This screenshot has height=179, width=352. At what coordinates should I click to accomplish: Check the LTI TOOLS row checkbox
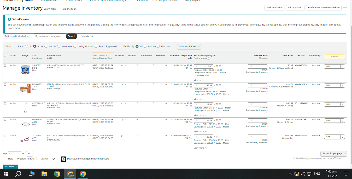5,136
